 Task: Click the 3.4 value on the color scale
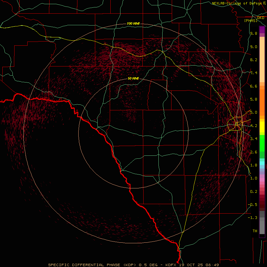point(254,139)
